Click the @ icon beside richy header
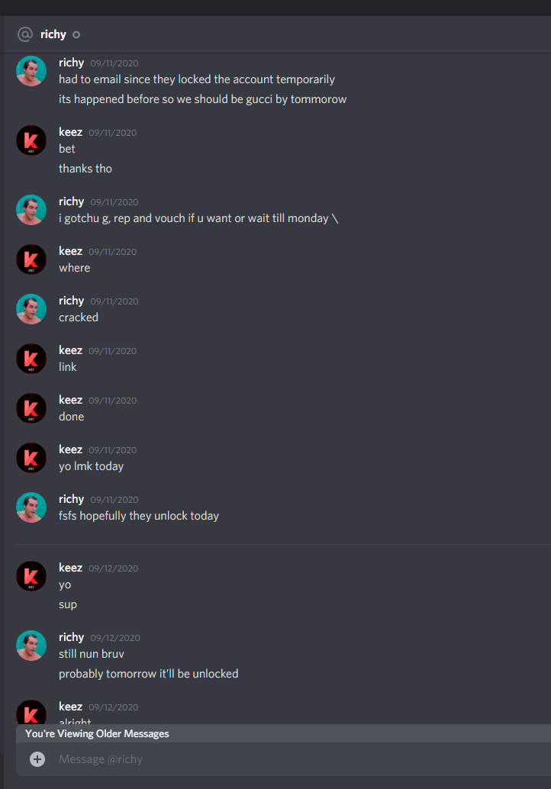 tap(24, 34)
